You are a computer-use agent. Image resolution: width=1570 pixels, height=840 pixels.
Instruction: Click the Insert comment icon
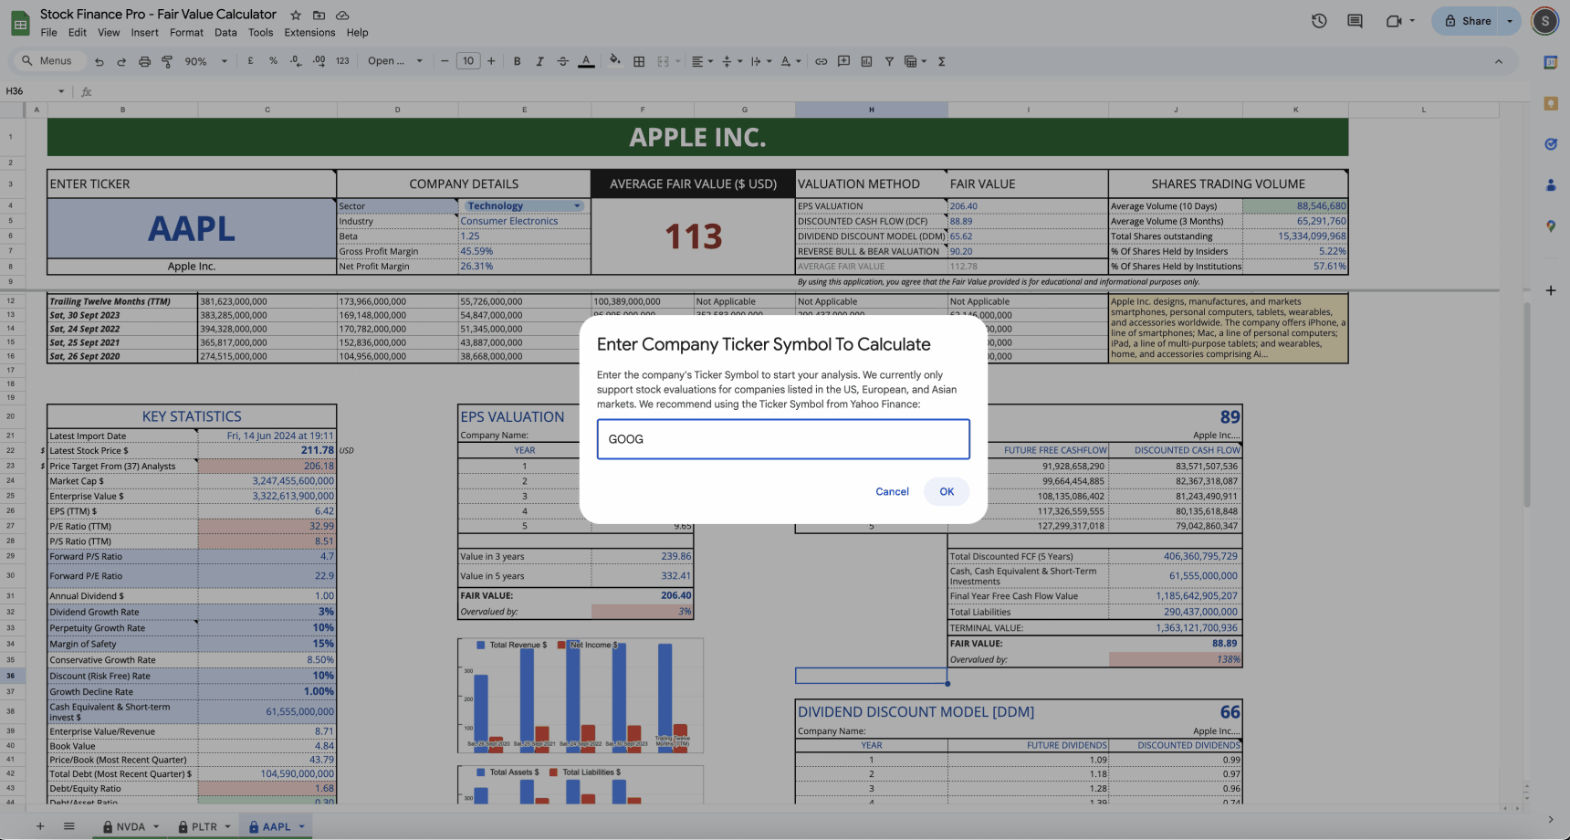843,61
